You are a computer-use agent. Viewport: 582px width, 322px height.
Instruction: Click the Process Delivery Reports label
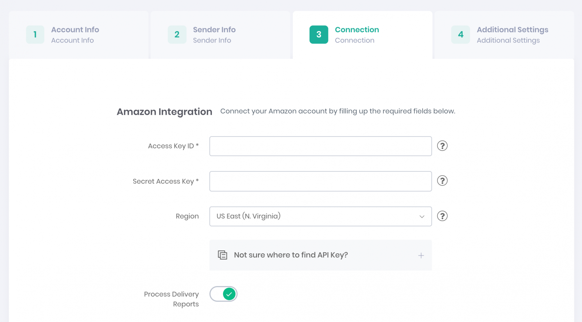click(171, 299)
